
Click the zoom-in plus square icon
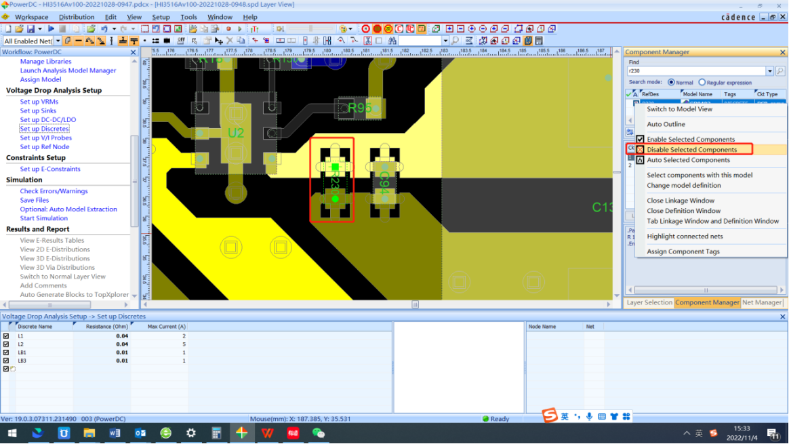[x=449, y=28]
